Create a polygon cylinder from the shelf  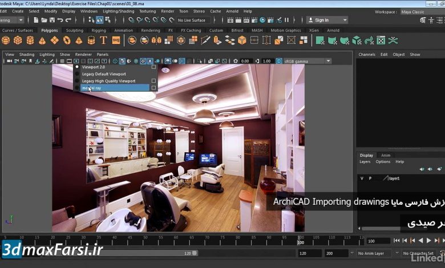coord(30,40)
